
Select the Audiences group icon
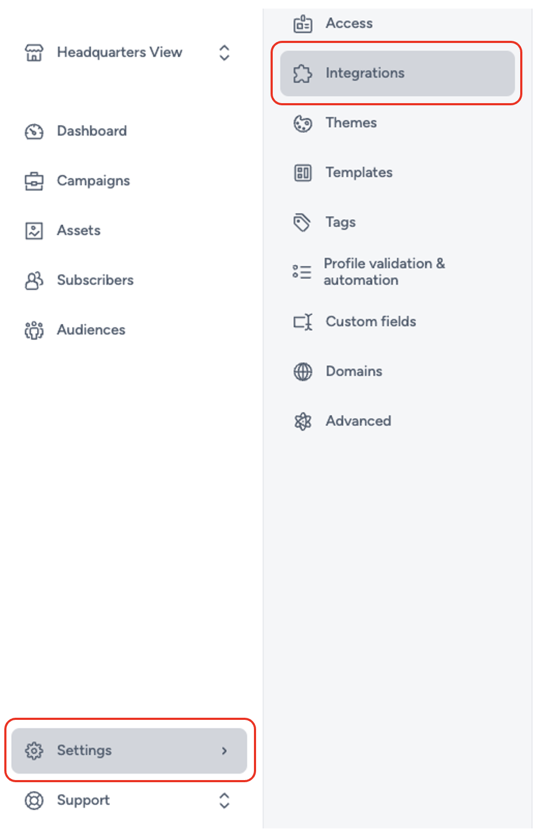click(34, 330)
